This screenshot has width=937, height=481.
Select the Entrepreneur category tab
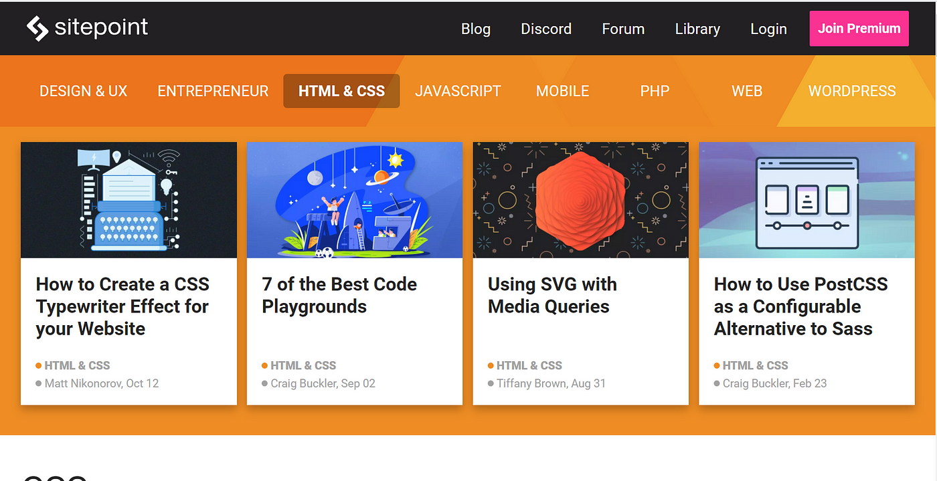pyautogui.click(x=213, y=91)
